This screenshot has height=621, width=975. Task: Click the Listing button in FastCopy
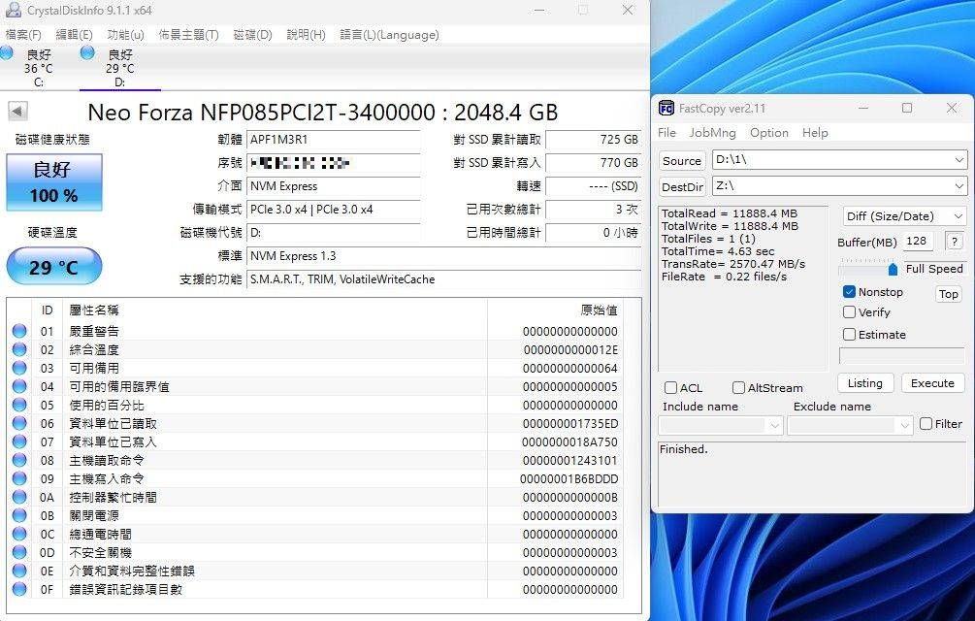(x=864, y=382)
